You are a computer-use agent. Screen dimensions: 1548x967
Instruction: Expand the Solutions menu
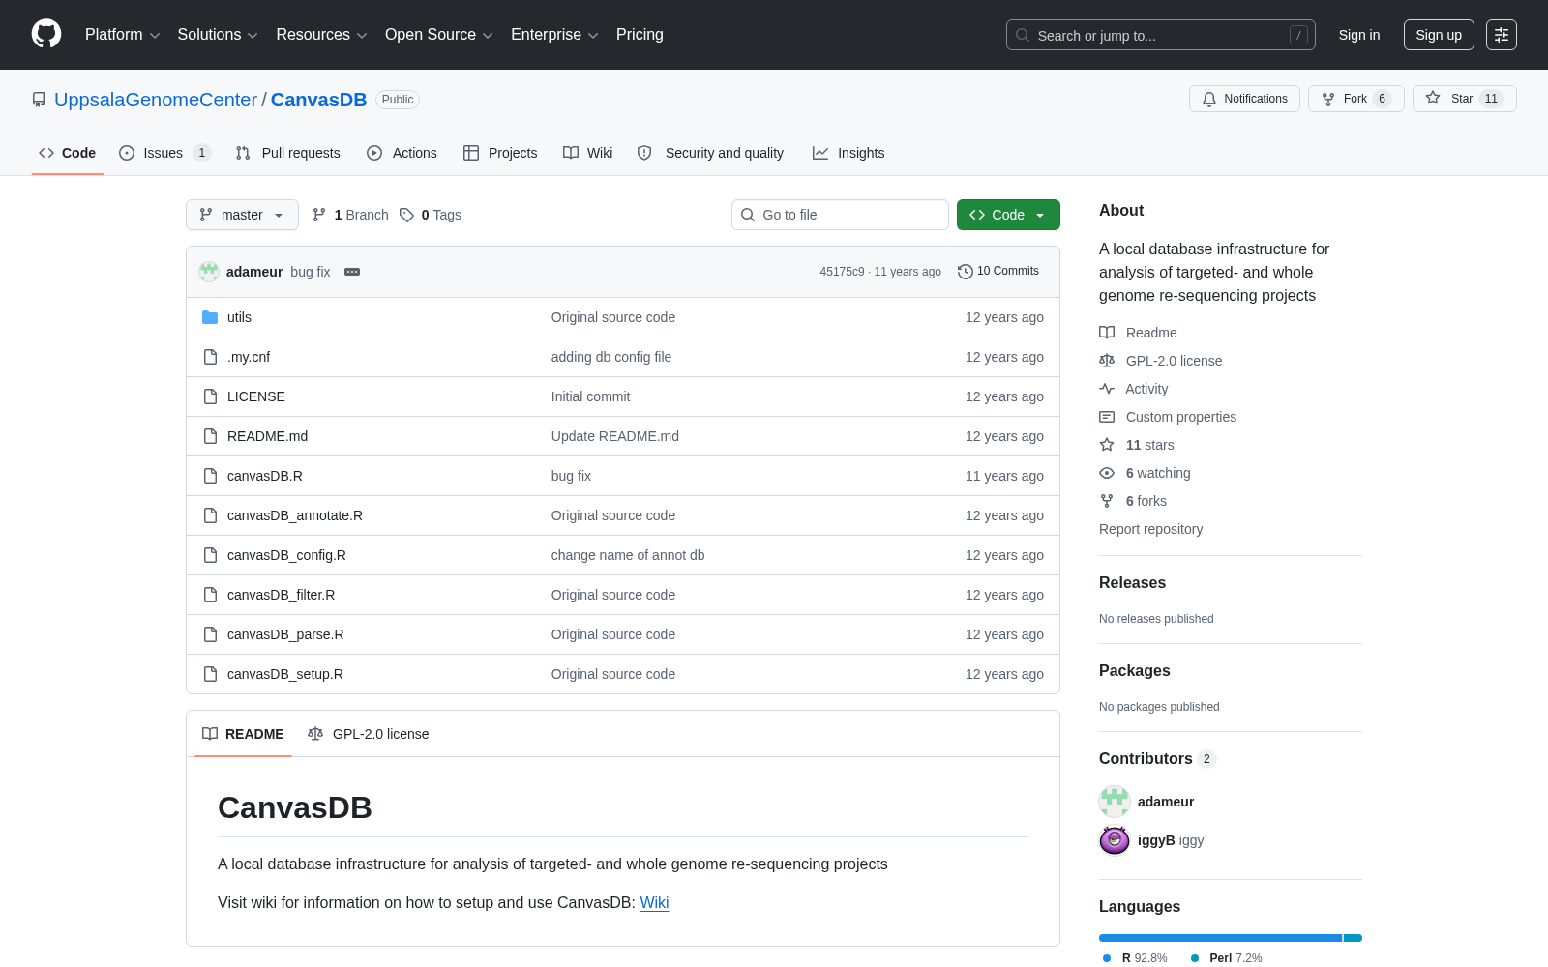point(218,35)
